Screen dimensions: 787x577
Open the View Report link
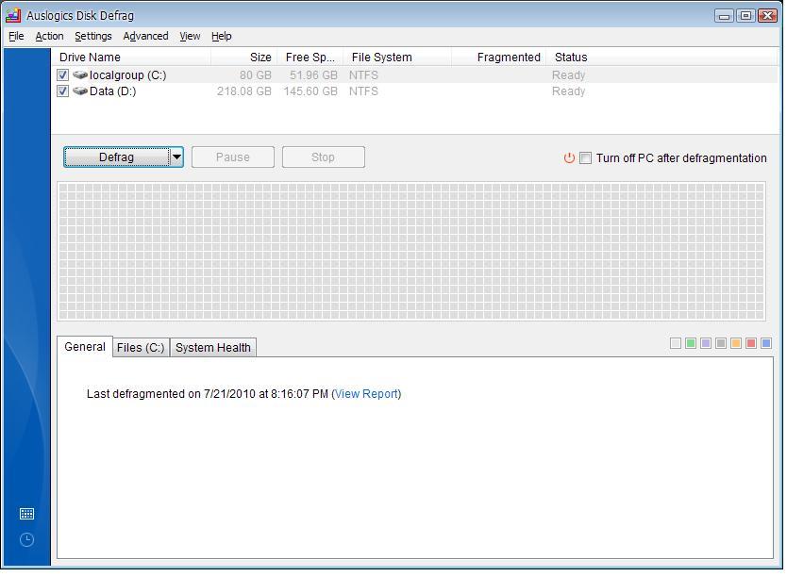tap(366, 394)
